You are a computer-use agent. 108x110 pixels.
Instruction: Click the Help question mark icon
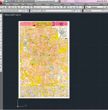(x=82, y=7)
